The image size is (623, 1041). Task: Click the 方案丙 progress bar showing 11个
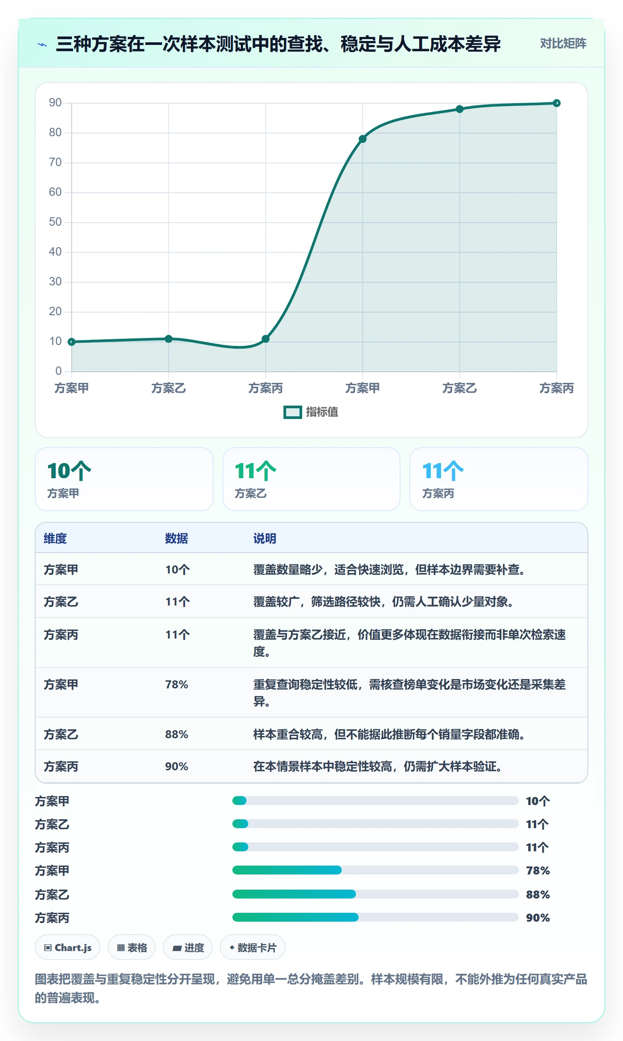pyautogui.click(x=376, y=847)
